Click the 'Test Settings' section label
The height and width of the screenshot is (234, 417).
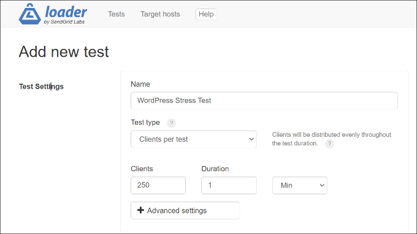(x=41, y=86)
